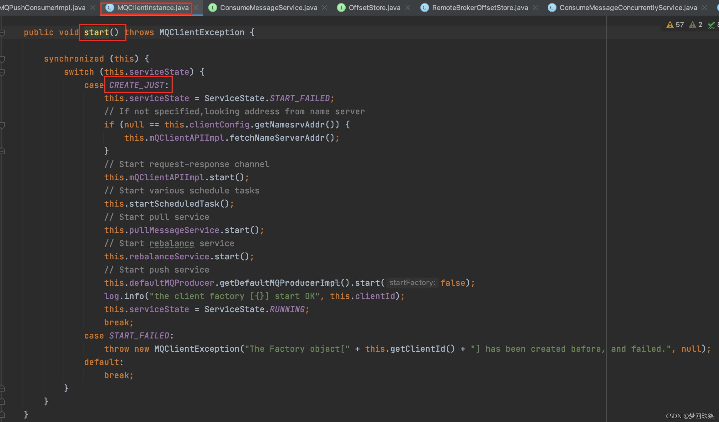Screen dimensions: 719x422
Task: Open the RemoteBrokerOffsetStore.java tab
Action: tap(480, 8)
